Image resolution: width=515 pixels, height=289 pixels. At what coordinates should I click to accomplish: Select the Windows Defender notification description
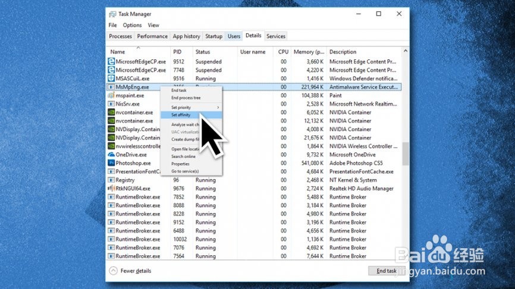363,78
